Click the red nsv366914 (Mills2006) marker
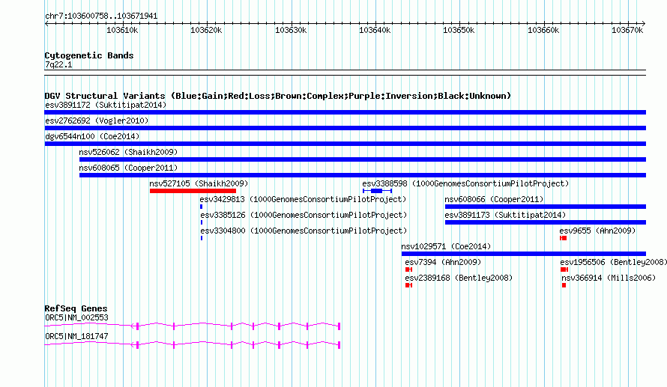 [x=564, y=285]
